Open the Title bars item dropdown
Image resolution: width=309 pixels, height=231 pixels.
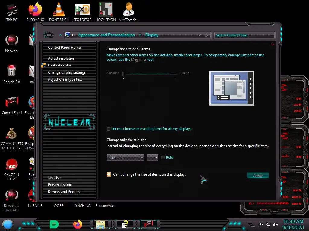(x=125, y=157)
